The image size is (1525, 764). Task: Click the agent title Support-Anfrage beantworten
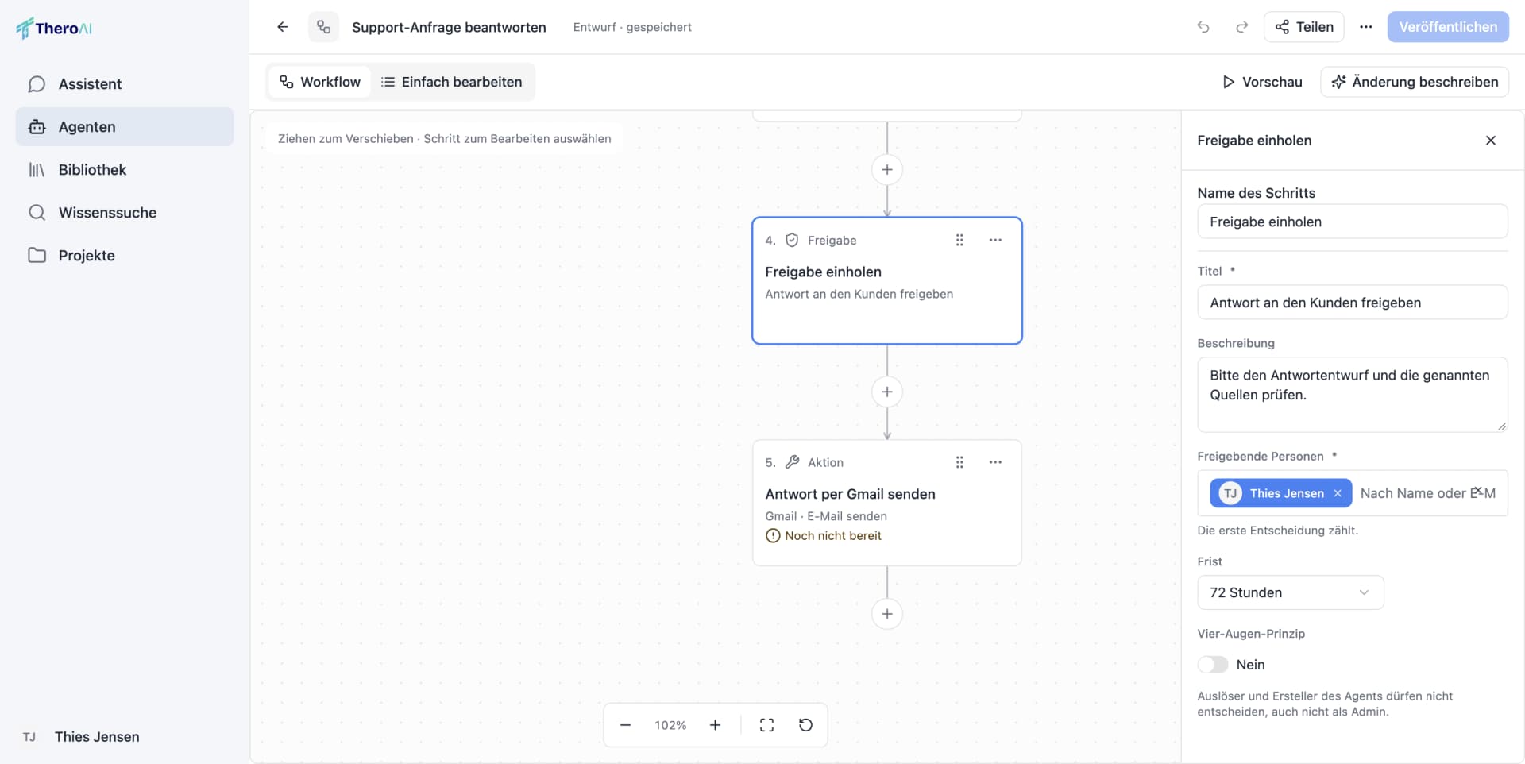(x=449, y=27)
